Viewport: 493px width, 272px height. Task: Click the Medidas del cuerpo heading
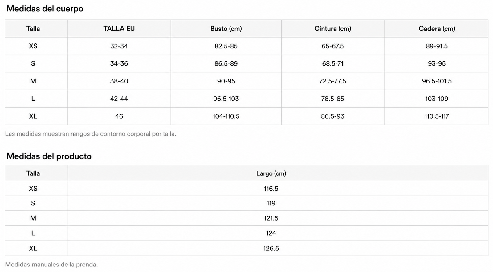(45, 9)
